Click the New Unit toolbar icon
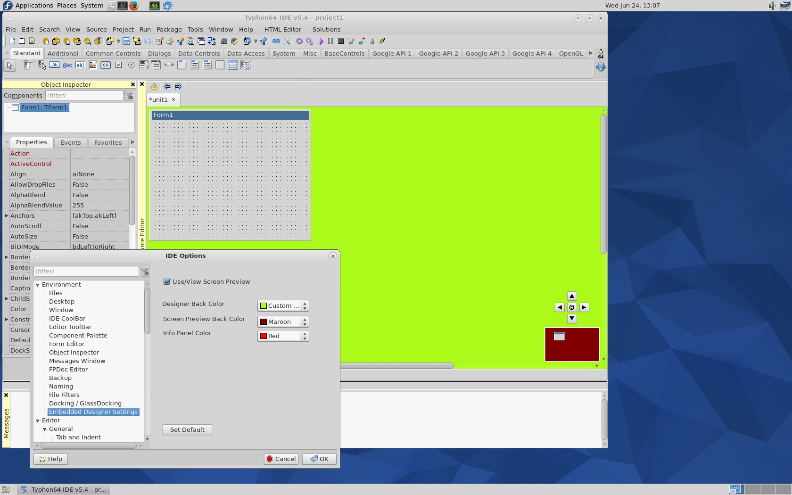This screenshot has width=792, height=495. (x=12, y=41)
